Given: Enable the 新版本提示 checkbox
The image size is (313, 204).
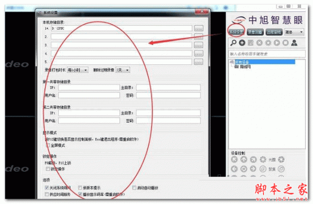Looking at the screenshot, I should click(80, 187).
